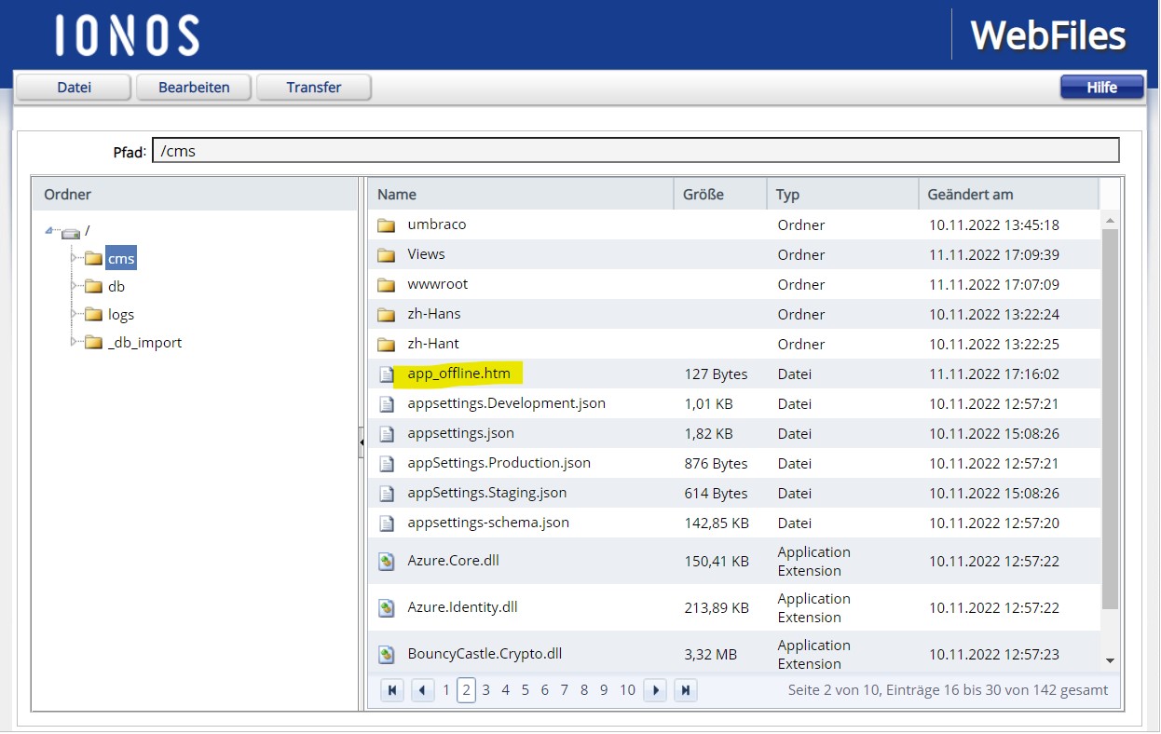
Task: Click the _db_import folder icon in tree
Action: (x=93, y=342)
